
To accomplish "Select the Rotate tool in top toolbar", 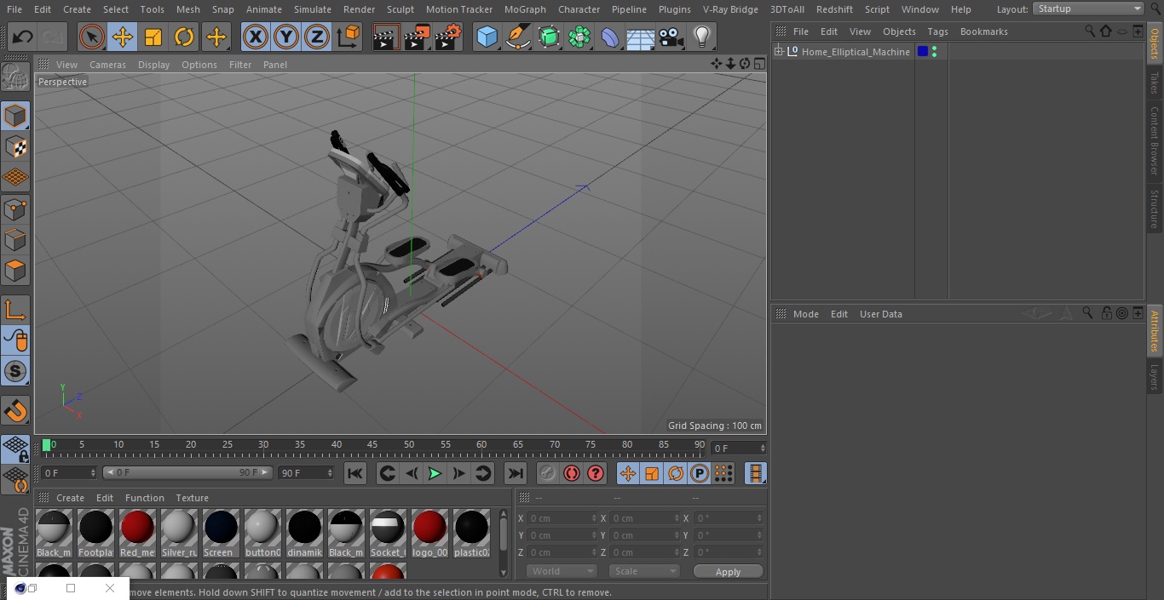I will point(183,37).
